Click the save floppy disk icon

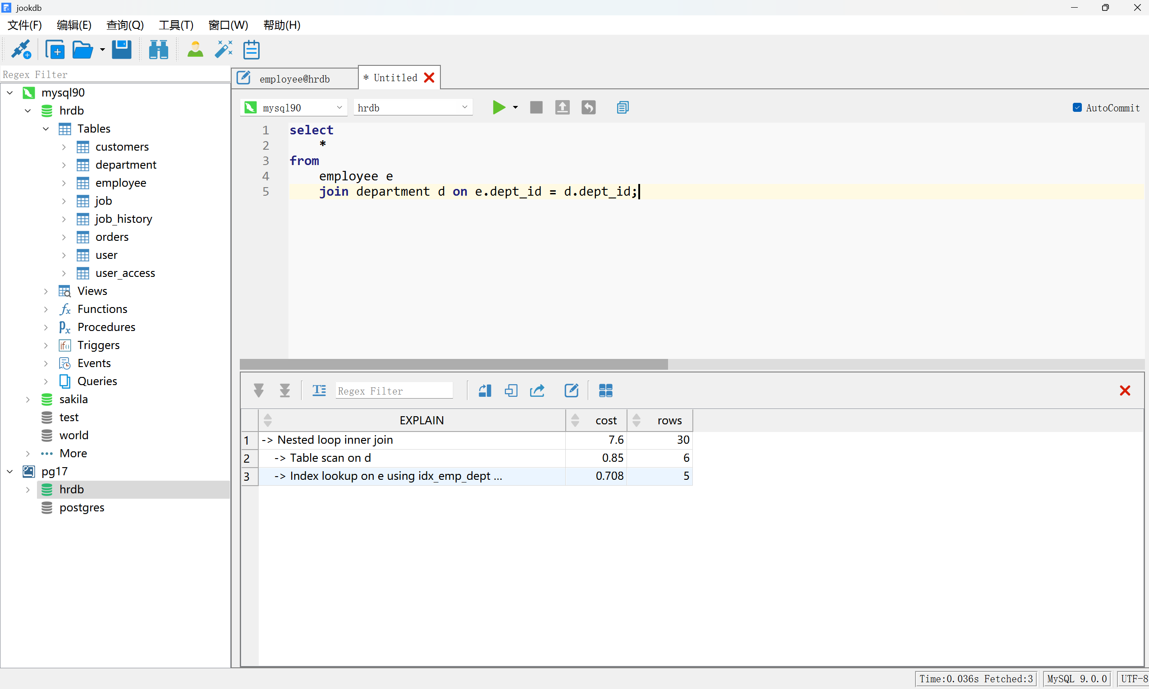122,49
